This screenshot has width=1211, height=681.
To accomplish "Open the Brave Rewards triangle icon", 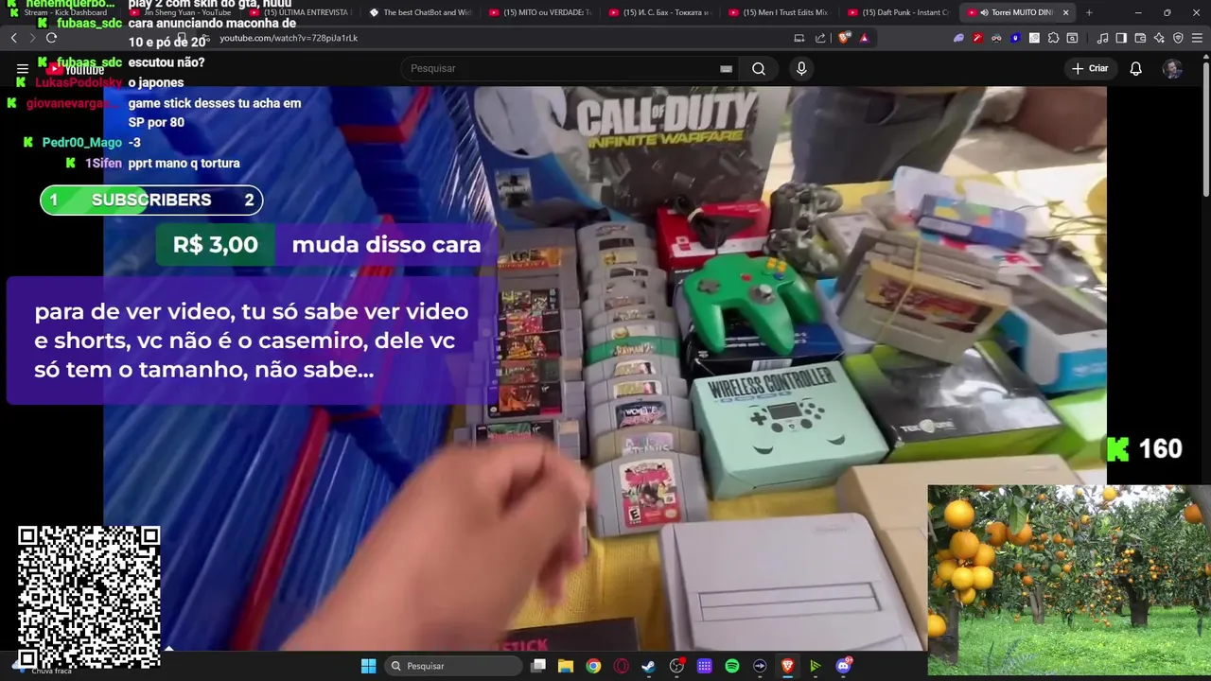I will pos(864,38).
